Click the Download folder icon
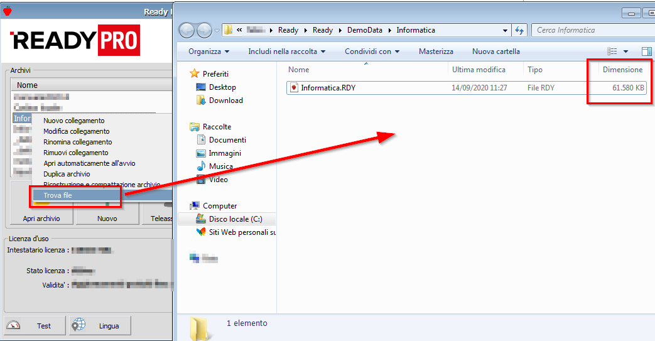Image resolution: width=655 pixels, height=341 pixels. pyautogui.click(x=201, y=100)
